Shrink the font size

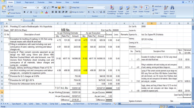(48, 8)
